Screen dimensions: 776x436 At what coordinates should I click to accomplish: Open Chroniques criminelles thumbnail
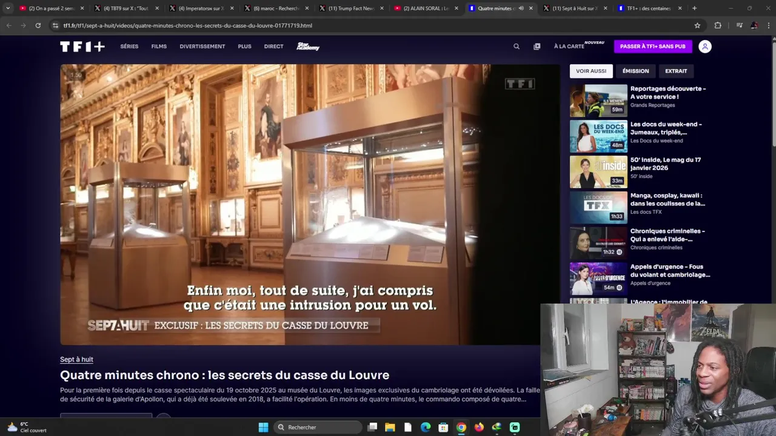pyautogui.click(x=598, y=243)
